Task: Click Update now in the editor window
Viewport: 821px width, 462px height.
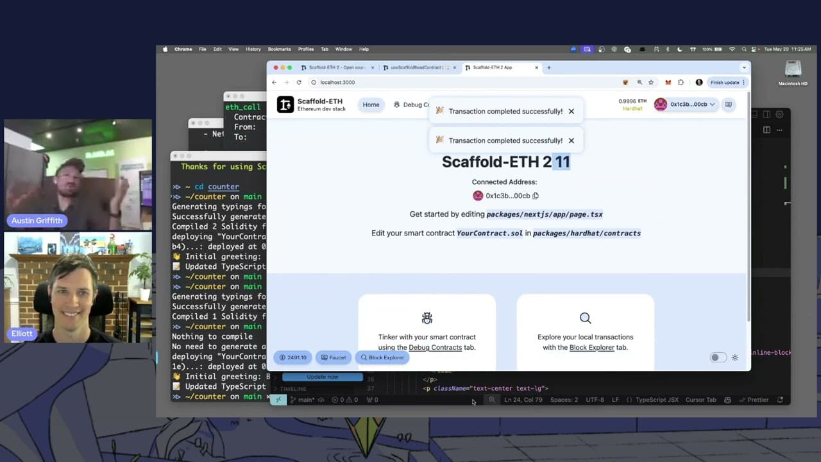Action: (x=323, y=377)
